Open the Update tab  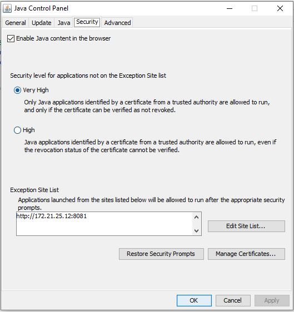point(42,23)
